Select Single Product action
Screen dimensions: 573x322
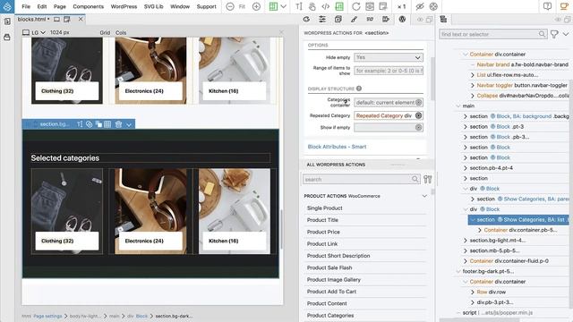(324, 208)
